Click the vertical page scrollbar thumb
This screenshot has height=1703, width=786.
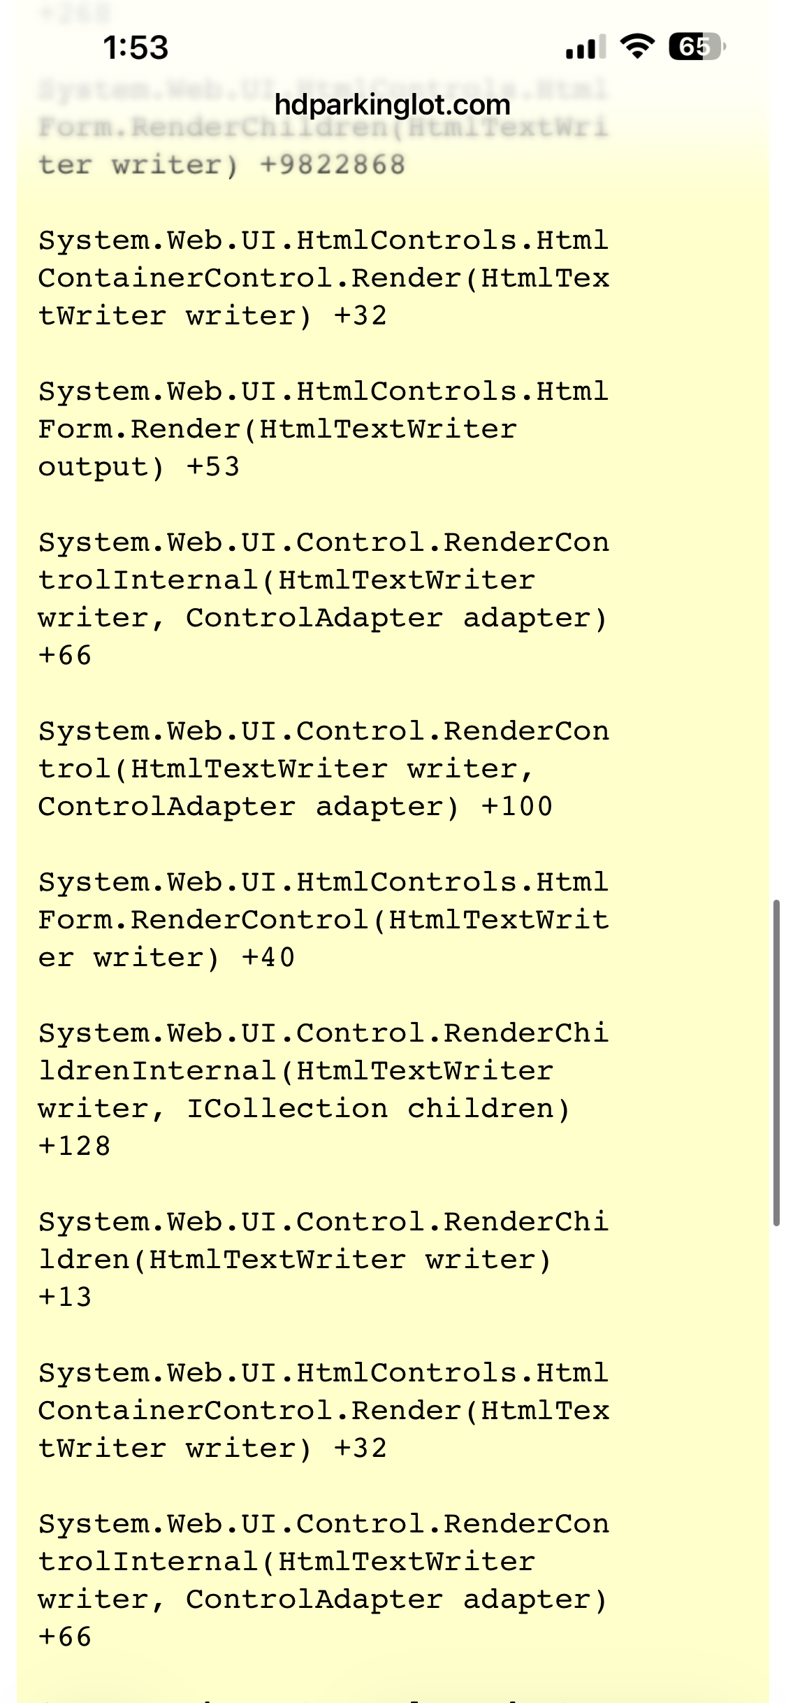776,1063
